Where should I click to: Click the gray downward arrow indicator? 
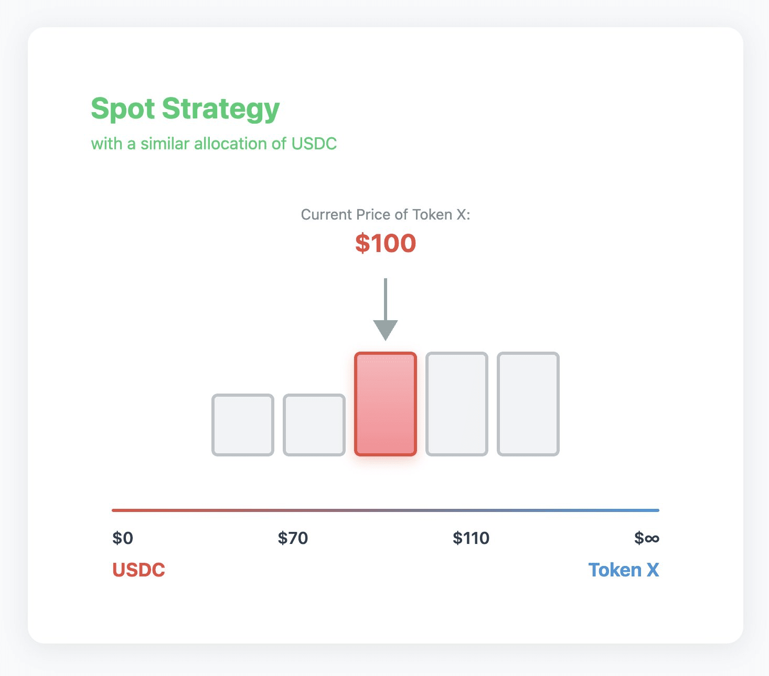386,308
